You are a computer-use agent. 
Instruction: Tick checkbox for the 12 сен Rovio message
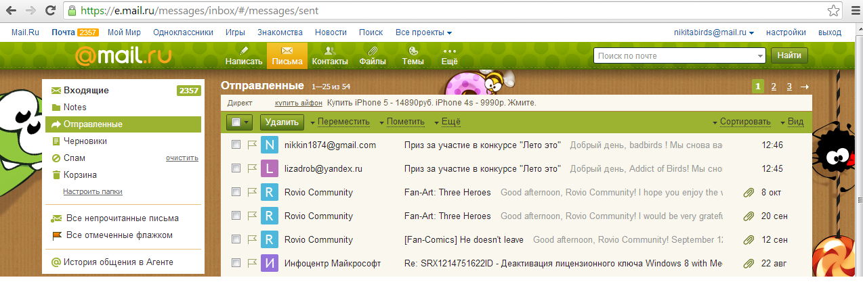click(236, 239)
